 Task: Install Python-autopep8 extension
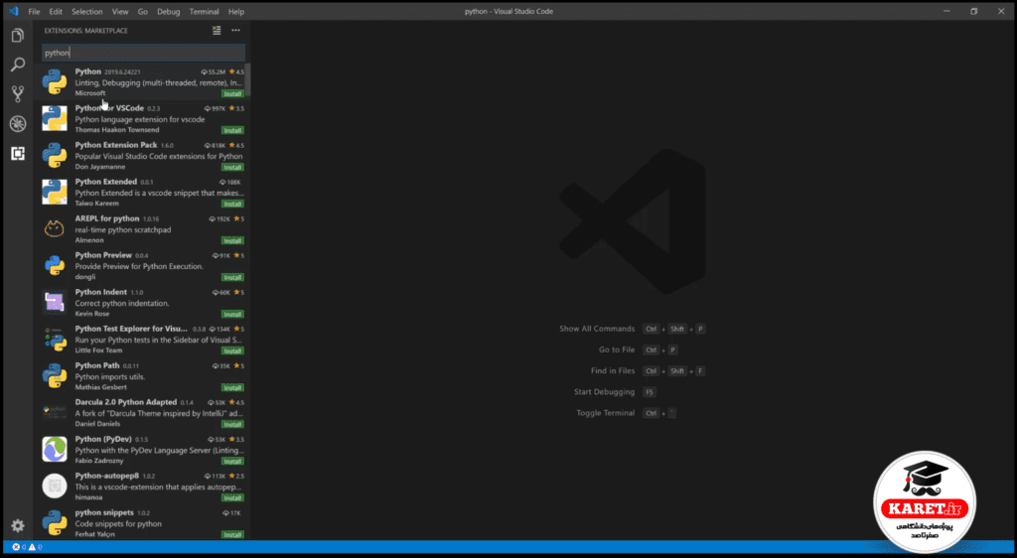tap(232, 497)
